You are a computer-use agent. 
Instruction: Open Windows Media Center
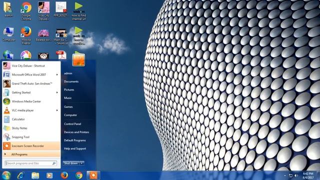point(31,101)
